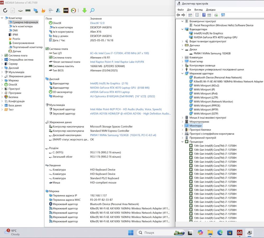264x238 pixels.
Task: Open the PM9A1 NVMe Samsung 1024GB link
Action: 123,135
